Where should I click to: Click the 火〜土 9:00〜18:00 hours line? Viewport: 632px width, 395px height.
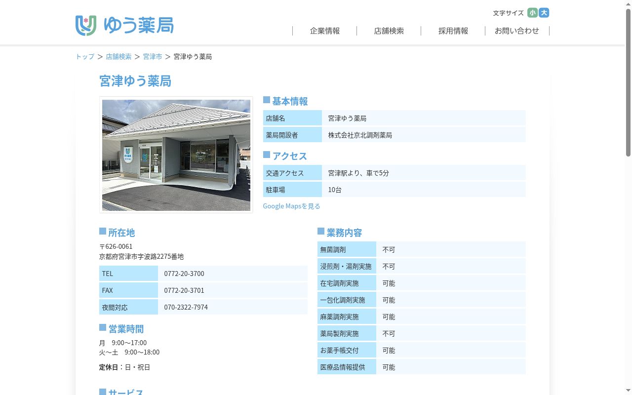point(129,353)
